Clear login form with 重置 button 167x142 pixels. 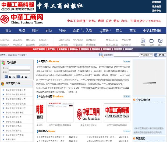pyautogui.click(x=23, y=77)
